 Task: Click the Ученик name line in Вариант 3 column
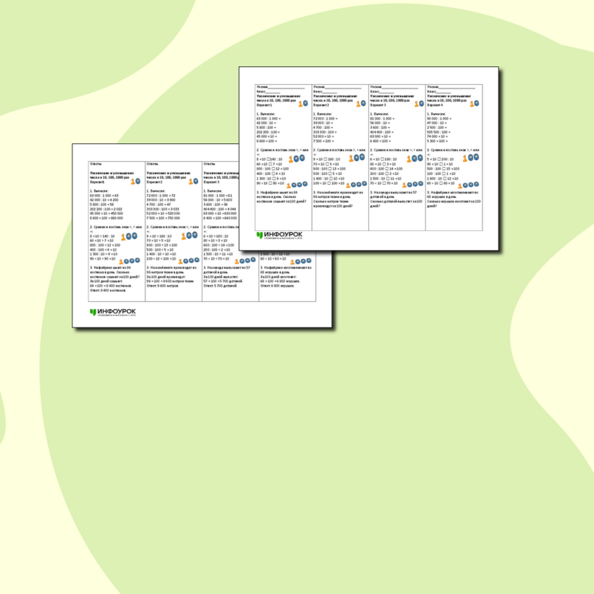pos(394,87)
